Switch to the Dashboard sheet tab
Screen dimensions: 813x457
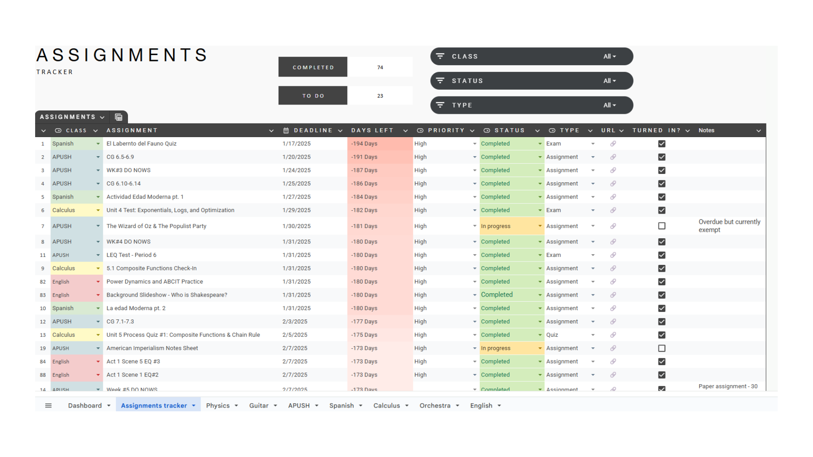pos(85,405)
